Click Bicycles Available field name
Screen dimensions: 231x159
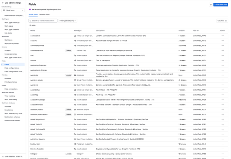coord(37,149)
